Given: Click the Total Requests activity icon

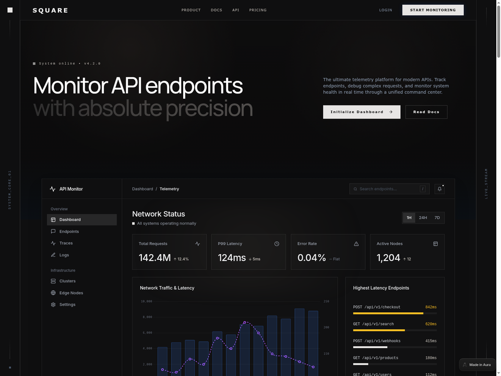Looking at the screenshot, I should pyautogui.click(x=197, y=244).
